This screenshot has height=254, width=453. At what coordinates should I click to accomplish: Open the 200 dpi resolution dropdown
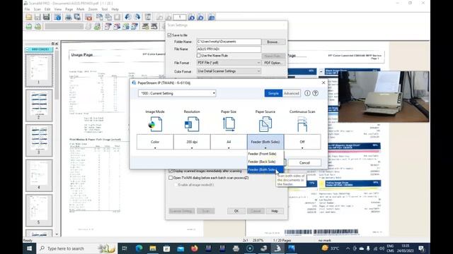(x=192, y=142)
